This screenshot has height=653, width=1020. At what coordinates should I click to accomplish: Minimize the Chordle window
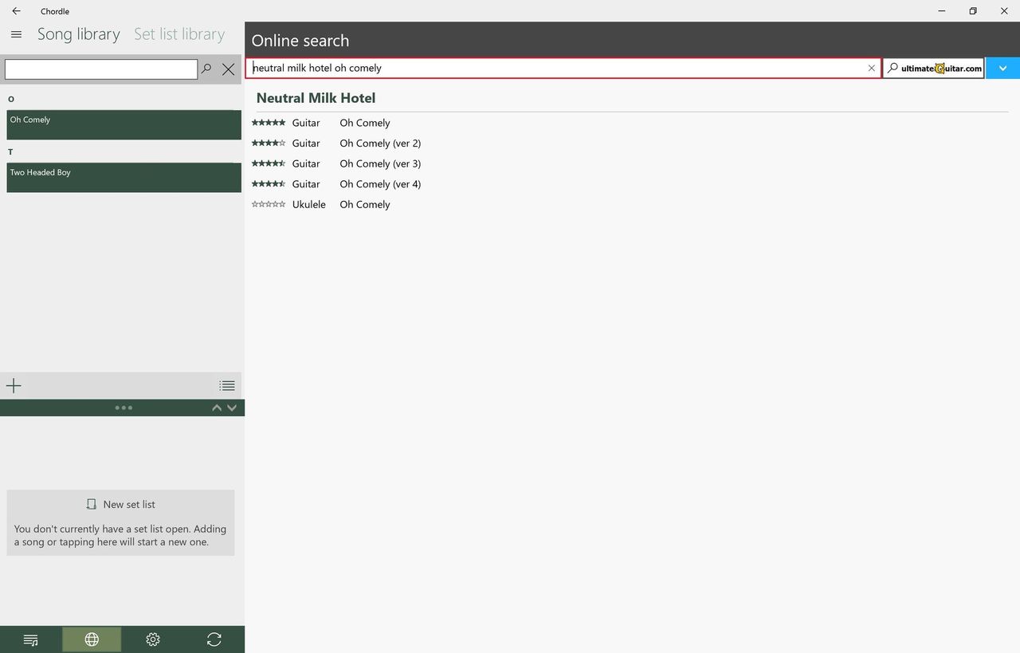pos(943,11)
